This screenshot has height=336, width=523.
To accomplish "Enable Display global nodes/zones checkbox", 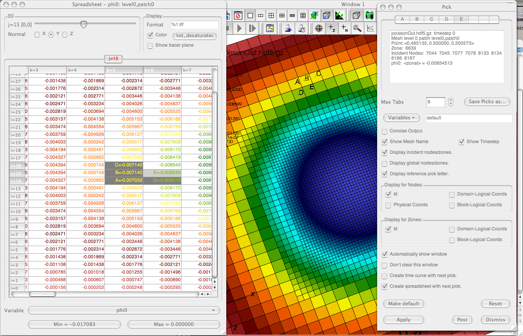I will pyautogui.click(x=384, y=163).
